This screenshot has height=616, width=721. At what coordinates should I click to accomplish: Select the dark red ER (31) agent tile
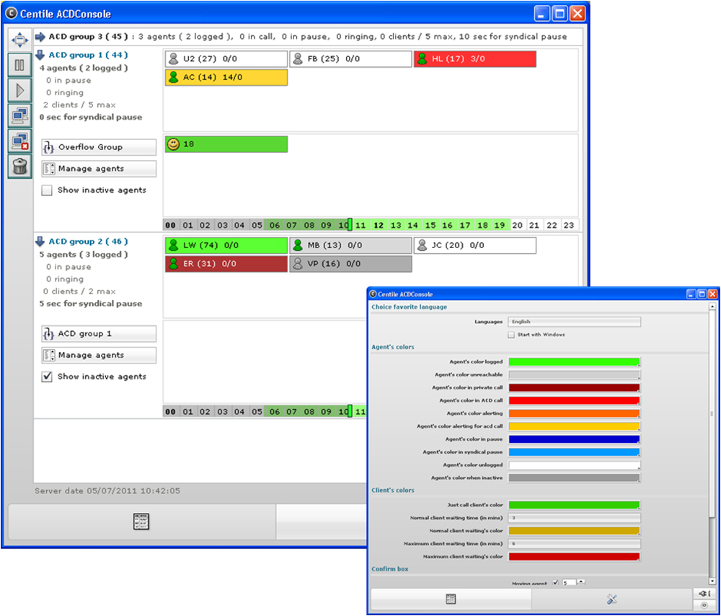click(x=226, y=263)
